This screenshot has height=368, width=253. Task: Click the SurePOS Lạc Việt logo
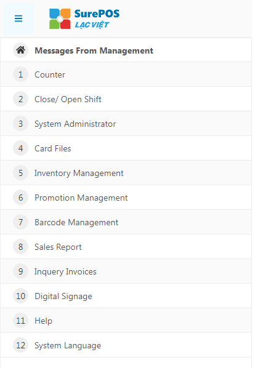[84, 19]
